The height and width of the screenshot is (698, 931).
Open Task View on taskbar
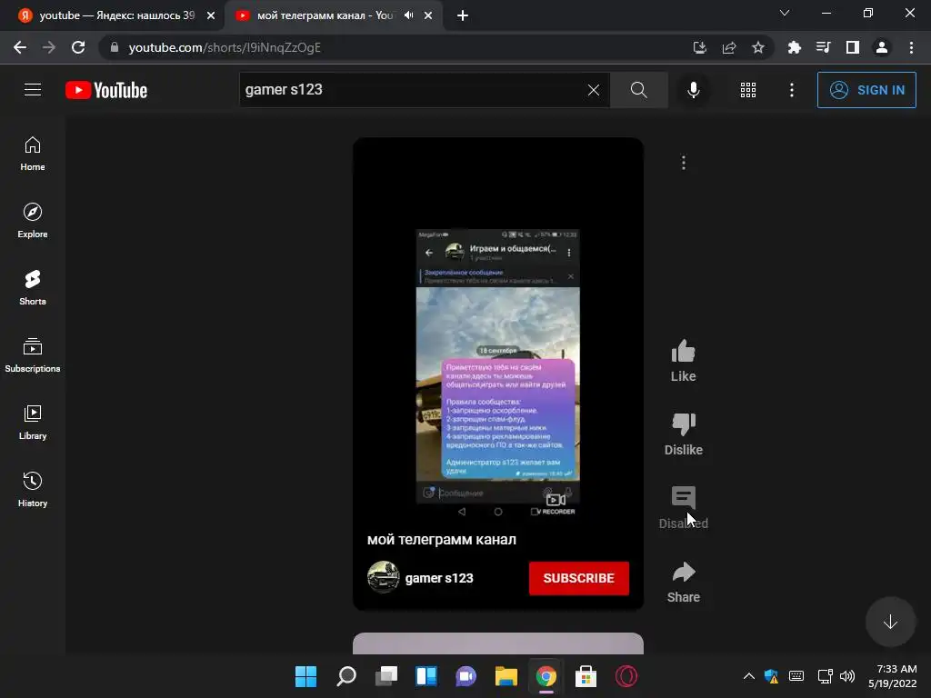[385, 676]
